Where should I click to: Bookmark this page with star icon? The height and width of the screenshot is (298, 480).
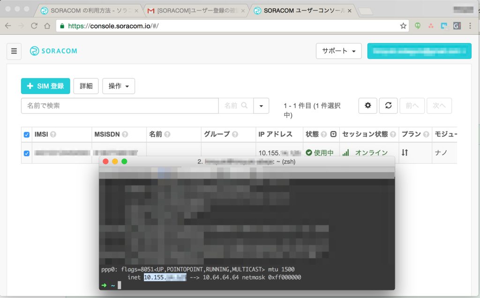click(x=403, y=26)
